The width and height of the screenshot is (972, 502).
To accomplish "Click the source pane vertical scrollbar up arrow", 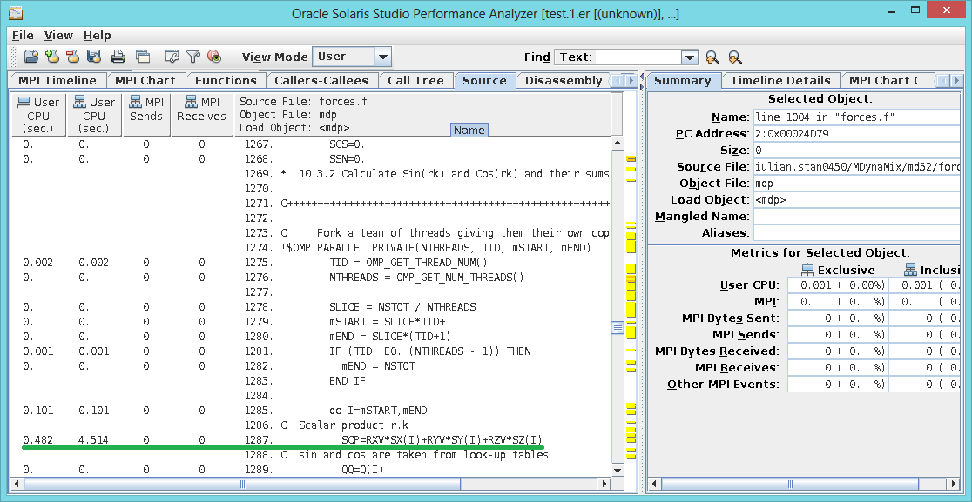I will 618,144.
